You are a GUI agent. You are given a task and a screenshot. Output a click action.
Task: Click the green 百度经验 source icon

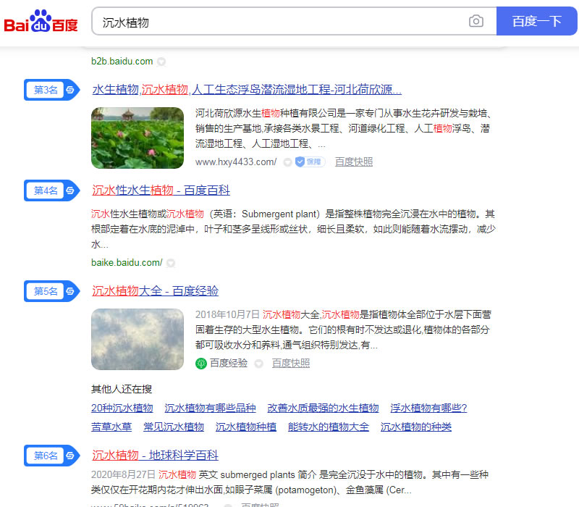tap(201, 364)
